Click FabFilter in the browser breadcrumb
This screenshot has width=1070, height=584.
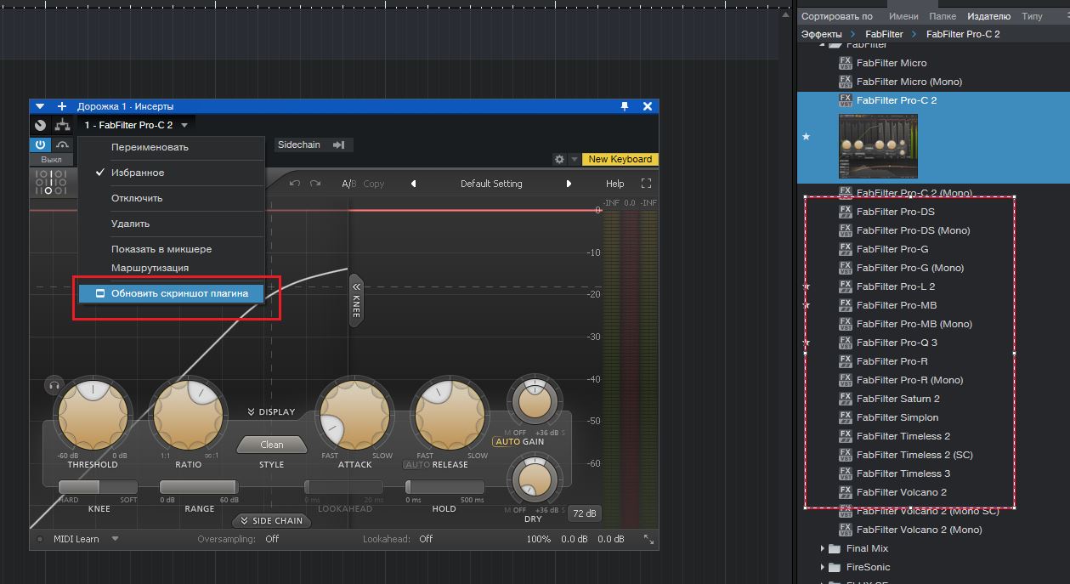tap(885, 34)
